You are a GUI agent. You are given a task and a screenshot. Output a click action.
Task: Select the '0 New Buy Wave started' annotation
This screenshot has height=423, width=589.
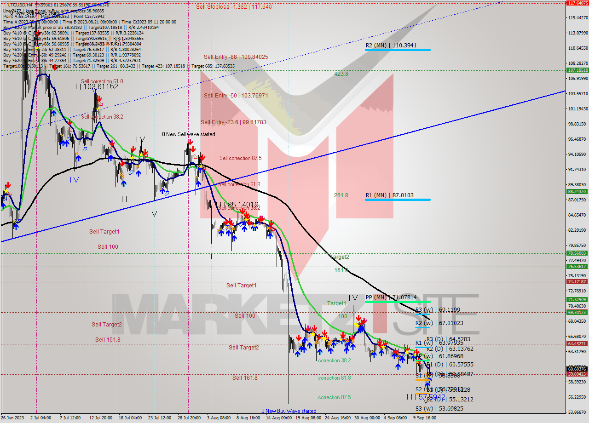pos(289,411)
